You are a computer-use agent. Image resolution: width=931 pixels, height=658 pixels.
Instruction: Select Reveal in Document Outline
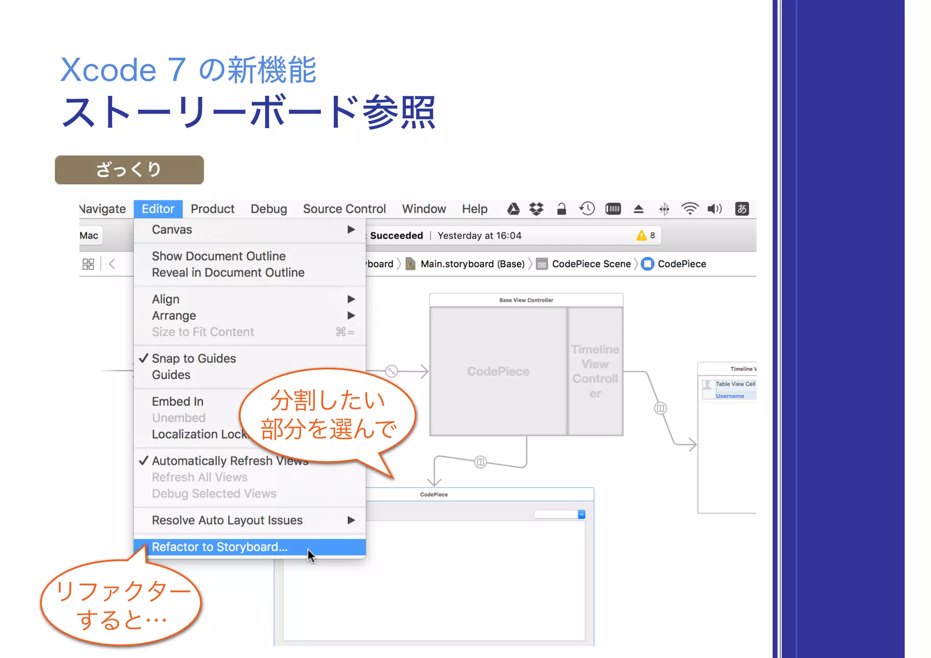pyautogui.click(x=250, y=273)
